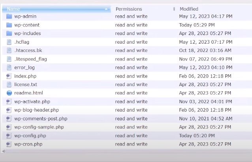Click the 'May 12, 2023 04:10 PM' date

[206, 68]
